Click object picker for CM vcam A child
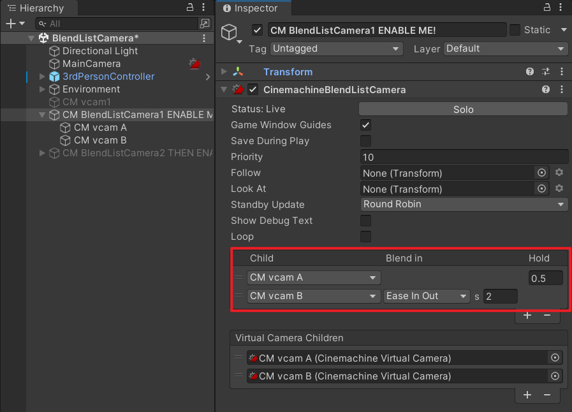 (x=555, y=358)
